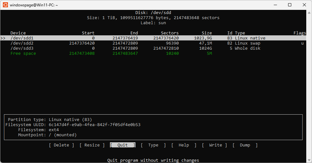Screen dimensions: 312x163
Task: Click the Flags column header
Action: pyautogui.click(x=300, y=33)
